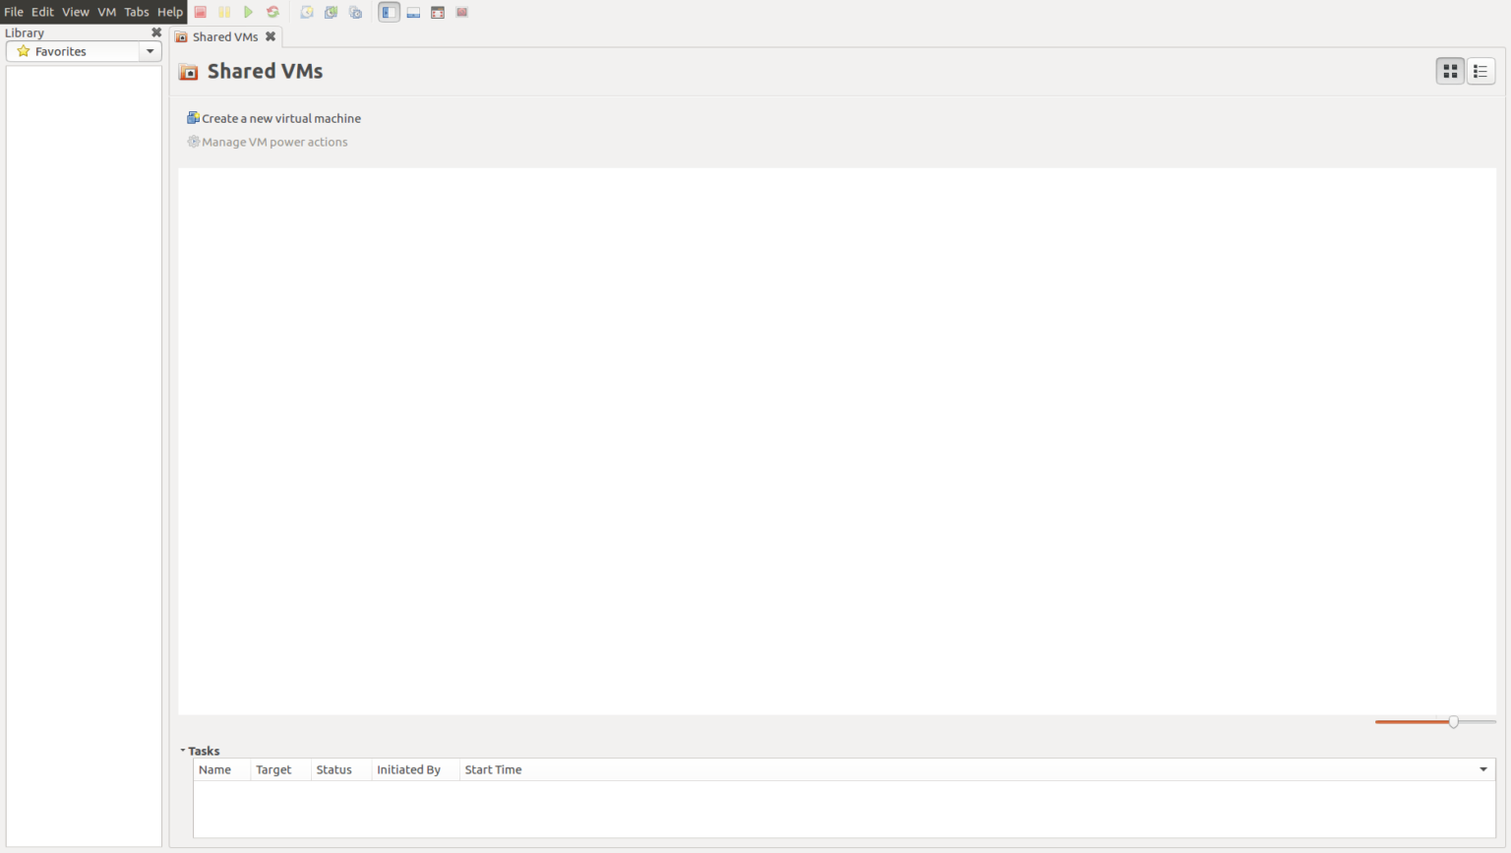Sort tasks by Start Time column
The height and width of the screenshot is (853, 1511).
tap(493, 768)
